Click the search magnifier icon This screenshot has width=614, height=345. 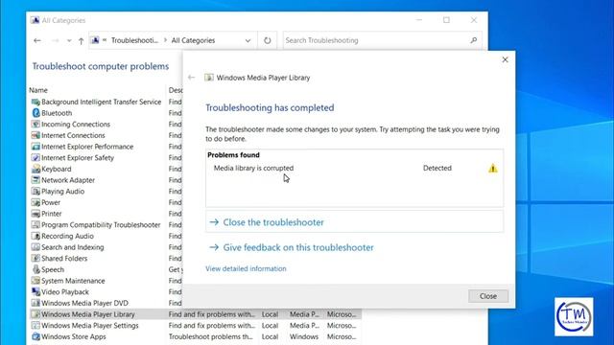click(473, 40)
